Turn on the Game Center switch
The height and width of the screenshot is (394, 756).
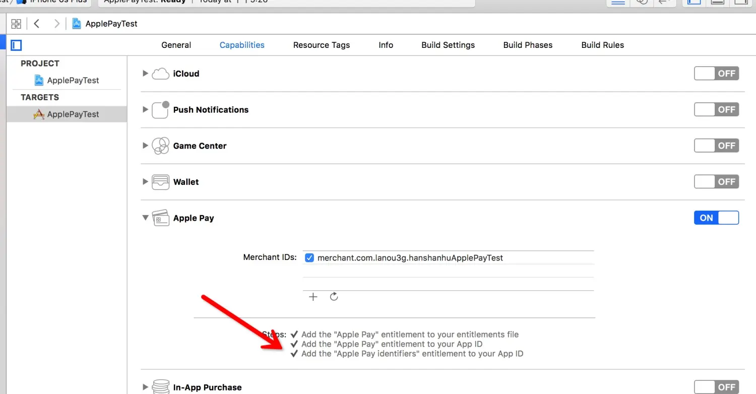pyautogui.click(x=716, y=146)
